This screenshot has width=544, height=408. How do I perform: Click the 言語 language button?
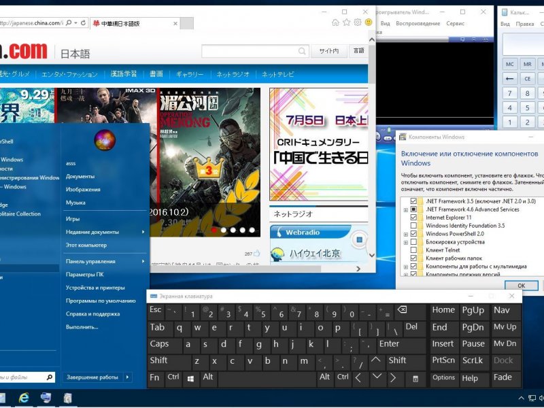click(x=358, y=51)
